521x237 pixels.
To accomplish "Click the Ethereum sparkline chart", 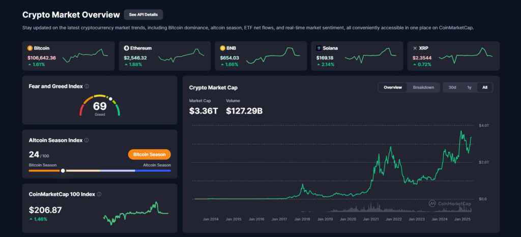I will [182, 56].
